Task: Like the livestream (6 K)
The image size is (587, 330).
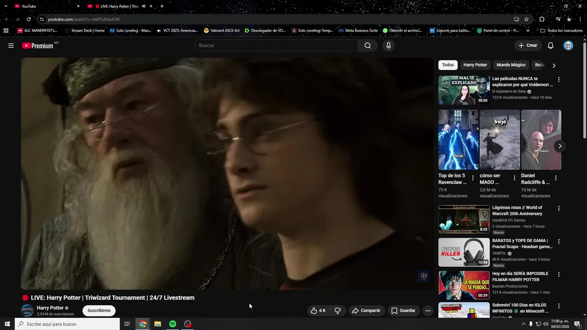Action: [318, 311]
